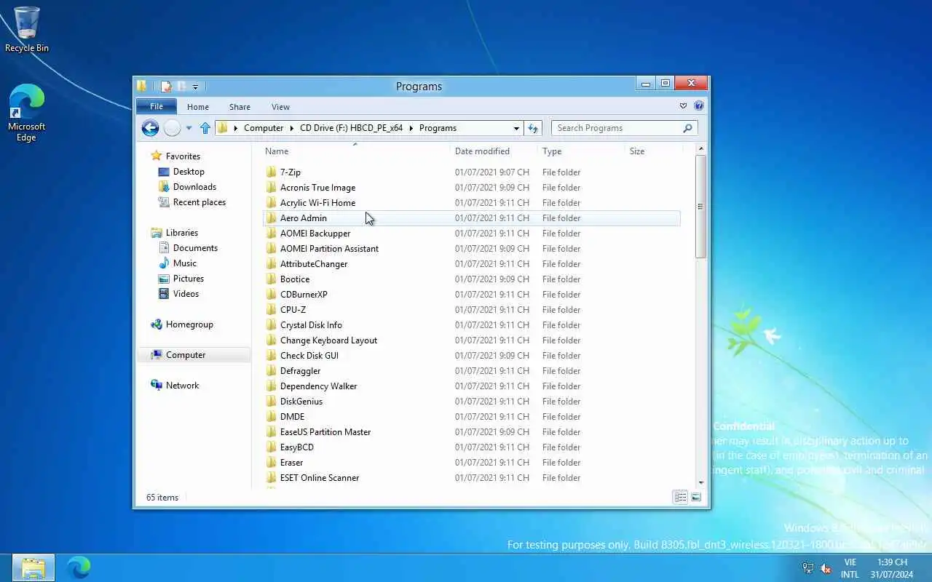Select the Eraser folder icon

point(271,463)
